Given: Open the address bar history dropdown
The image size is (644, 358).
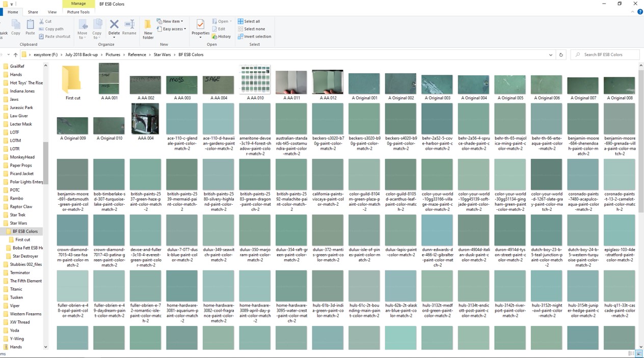Looking at the screenshot, I should coord(551,54).
